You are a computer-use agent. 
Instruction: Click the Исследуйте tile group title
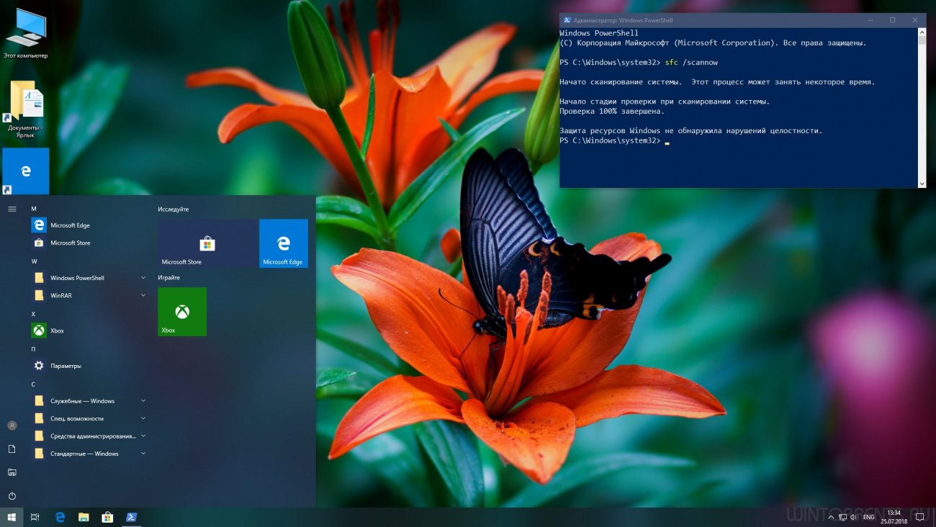174,209
